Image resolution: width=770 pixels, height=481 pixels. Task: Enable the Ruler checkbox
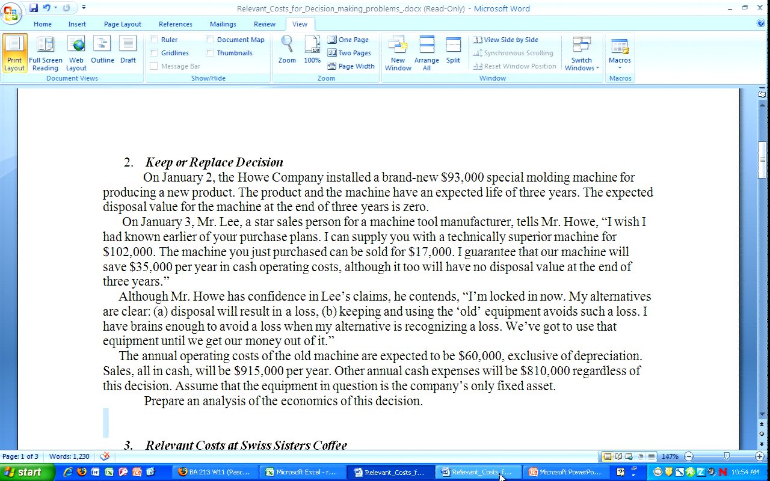point(154,40)
